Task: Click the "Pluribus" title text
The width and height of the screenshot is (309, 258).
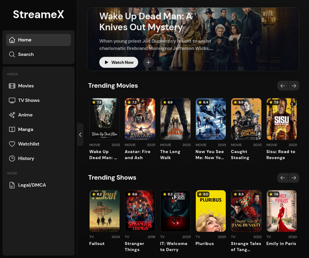Action: [204, 244]
